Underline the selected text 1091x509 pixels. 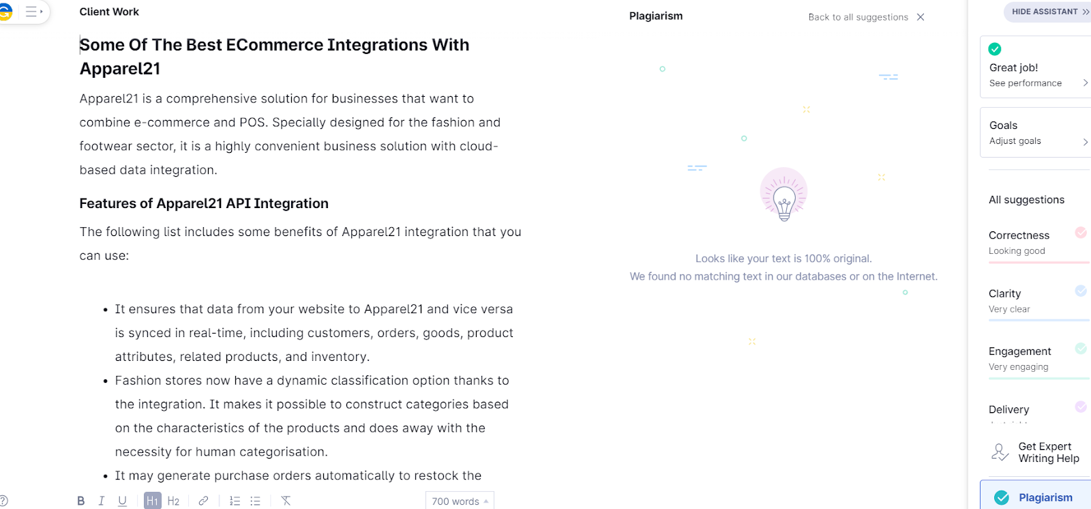pyautogui.click(x=123, y=501)
